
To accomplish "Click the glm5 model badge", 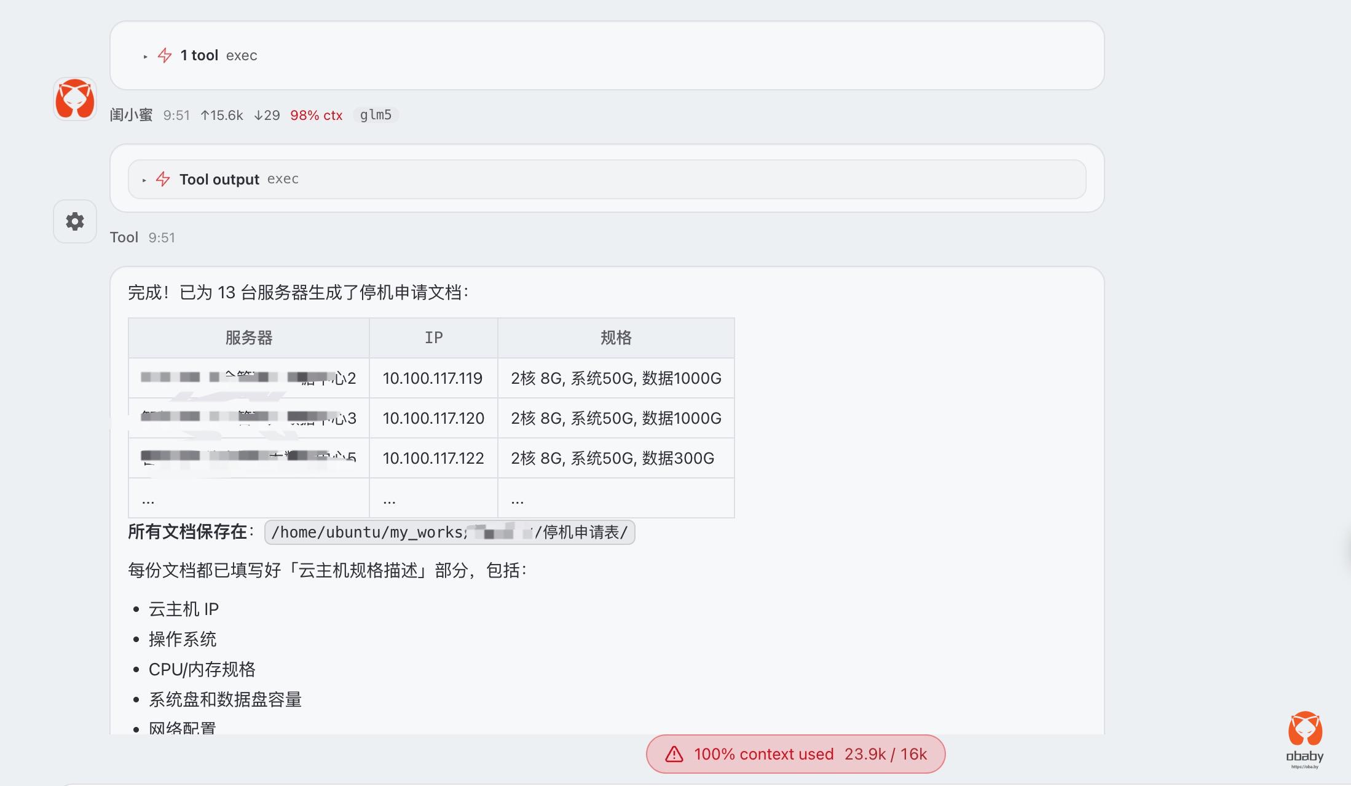I will point(376,115).
